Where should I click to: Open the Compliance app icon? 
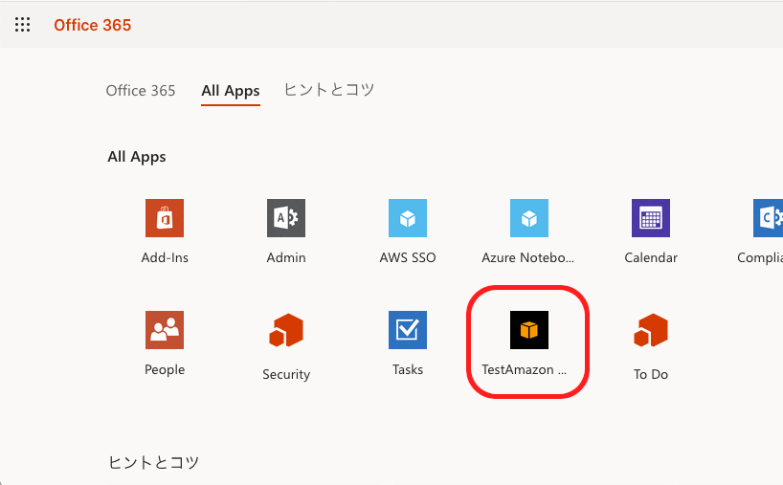(768, 218)
